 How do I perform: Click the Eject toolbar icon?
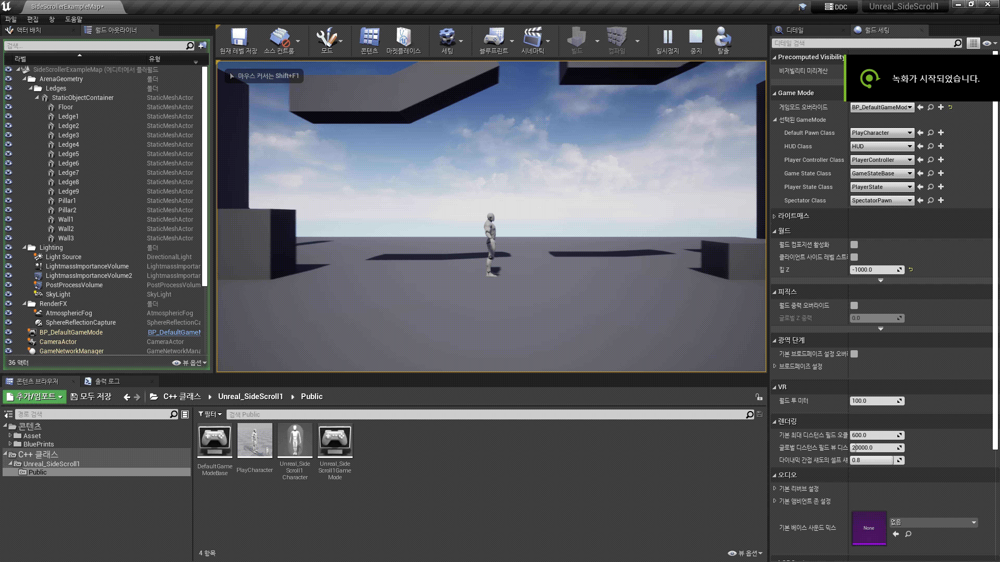(723, 37)
